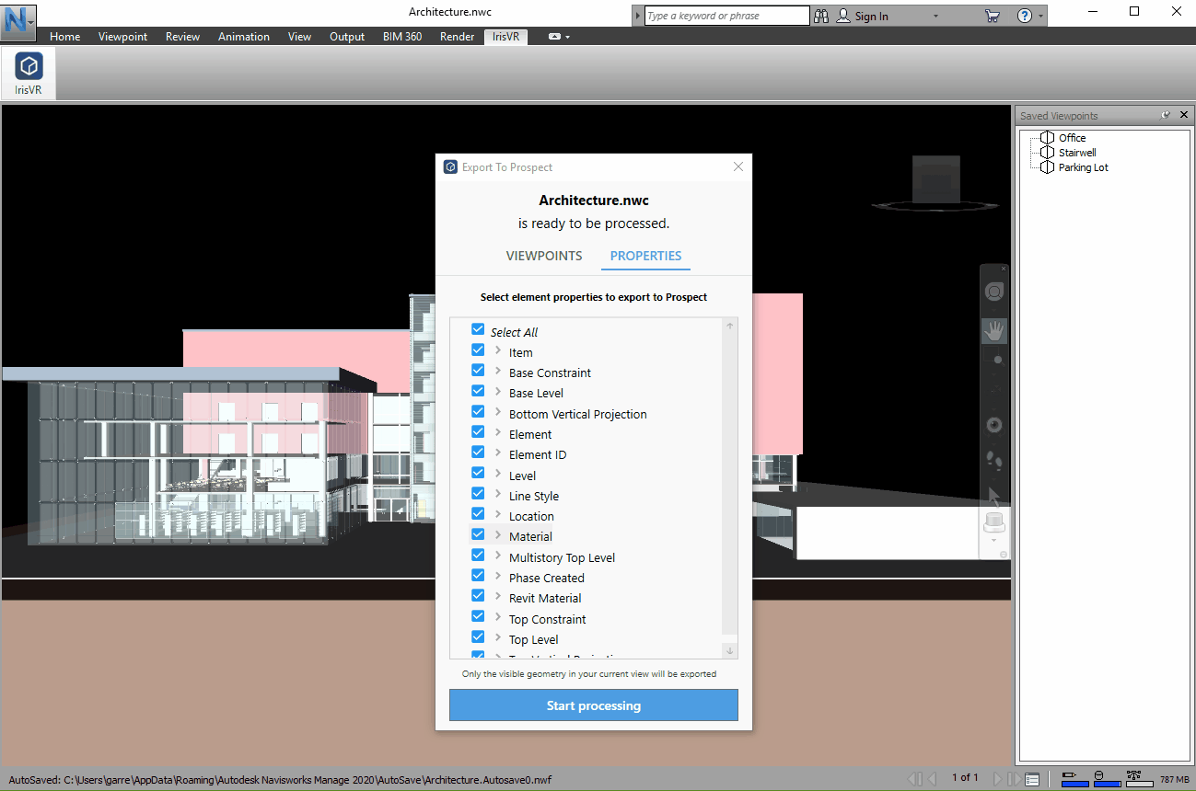Expand the Revit Material property group

tap(498, 597)
